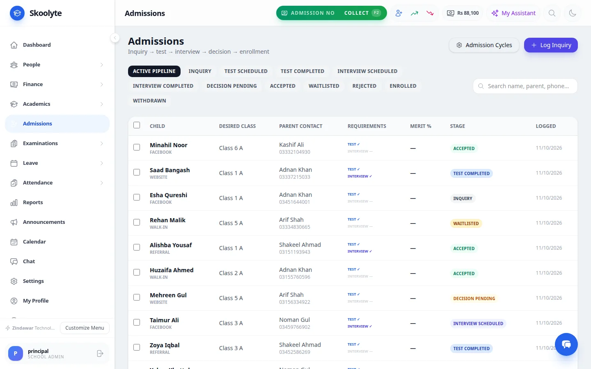Switch to the Test Completed tab
The height and width of the screenshot is (369, 591).
pos(302,71)
